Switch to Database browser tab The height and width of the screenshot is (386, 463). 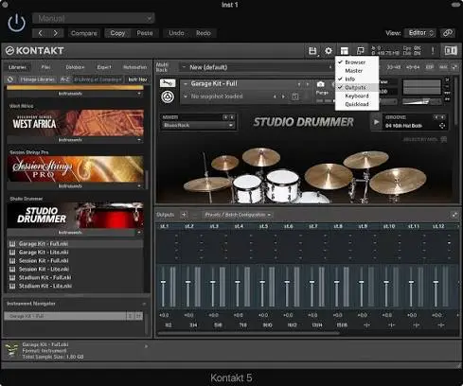tap(75, 67)
